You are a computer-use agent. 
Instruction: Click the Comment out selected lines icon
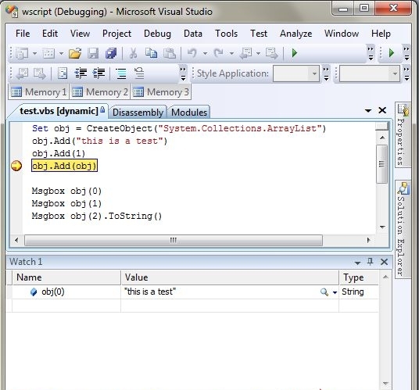click(121, 73)
